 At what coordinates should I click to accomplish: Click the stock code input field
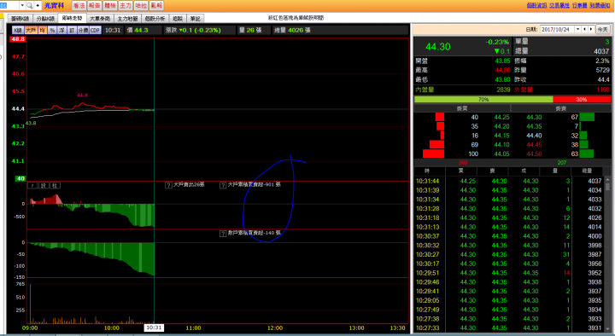point(9,5)
